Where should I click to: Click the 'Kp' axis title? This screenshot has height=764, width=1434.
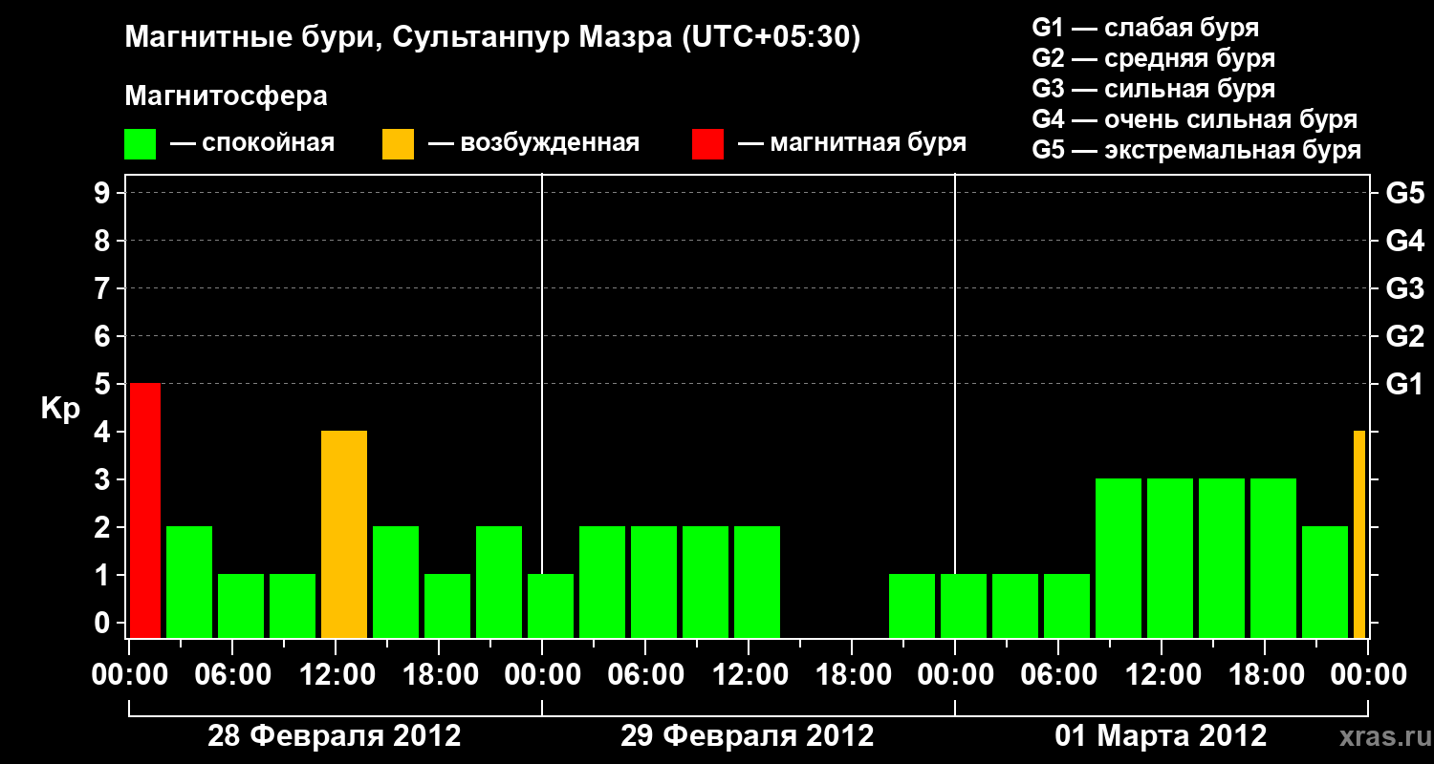60,409
